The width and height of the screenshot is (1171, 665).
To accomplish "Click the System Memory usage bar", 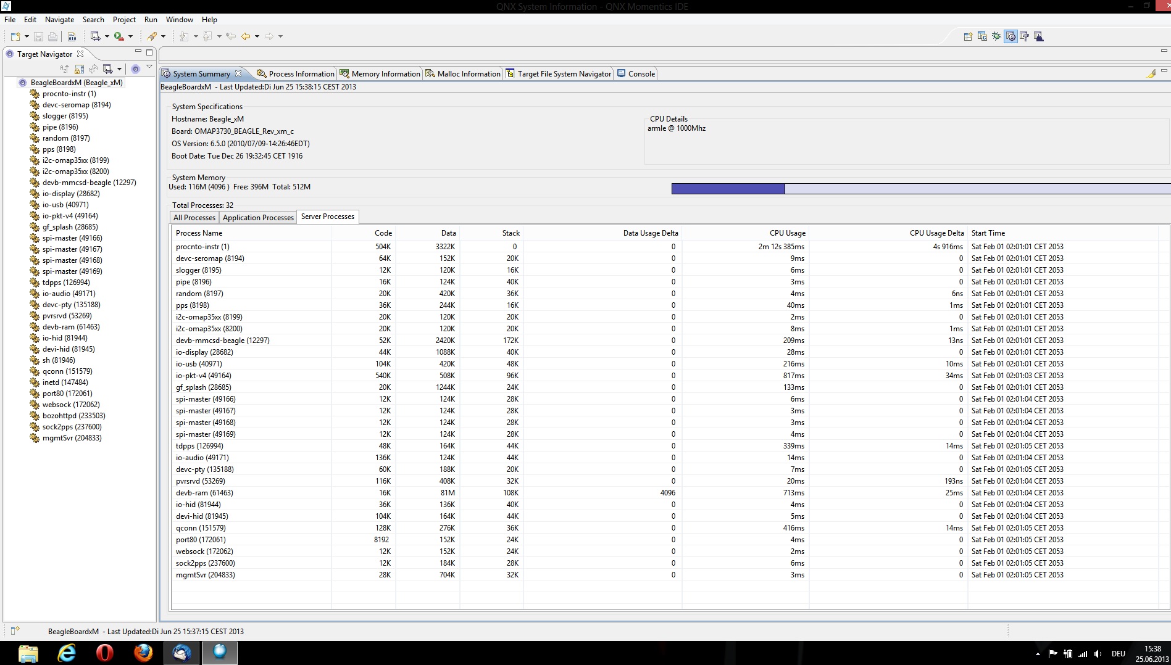I will pos(920,189).
